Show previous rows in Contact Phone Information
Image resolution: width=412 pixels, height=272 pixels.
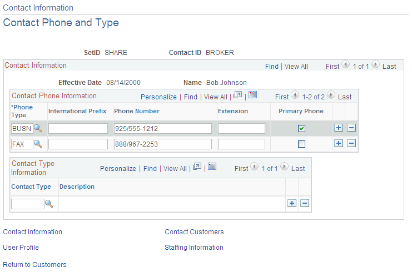coord(295,95)
